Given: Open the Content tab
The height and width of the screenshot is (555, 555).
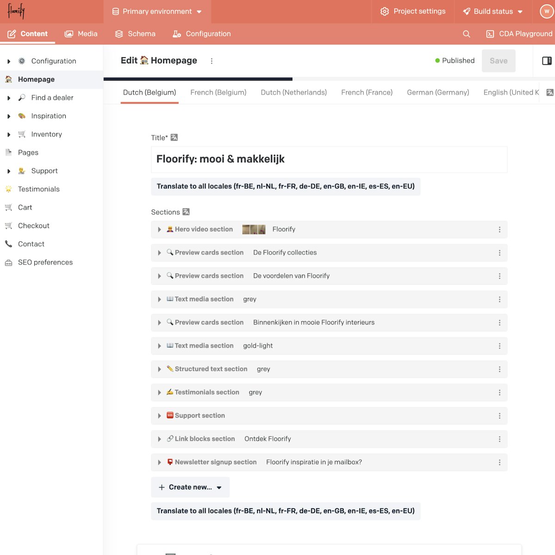Looking at the screenshot, I should click(28, 34).
